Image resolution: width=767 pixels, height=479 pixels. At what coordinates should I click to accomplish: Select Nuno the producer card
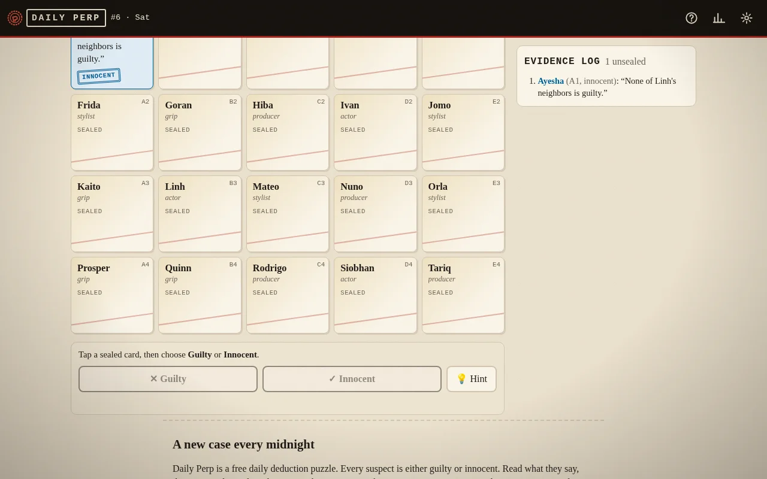click(376, 214)
